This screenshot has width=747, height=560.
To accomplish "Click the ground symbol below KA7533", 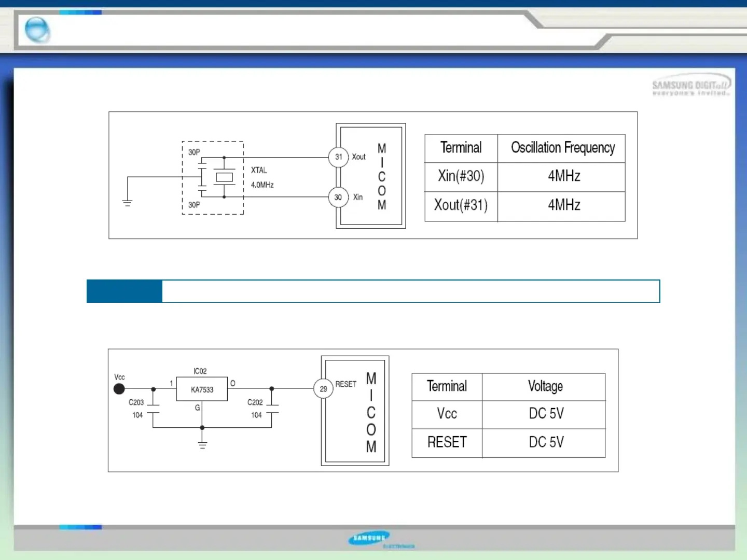I will pyautogui.click(x=202, y=444).
